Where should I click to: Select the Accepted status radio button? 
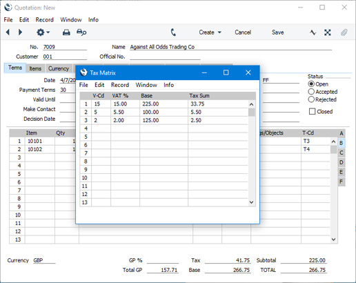tap(311, 92)
